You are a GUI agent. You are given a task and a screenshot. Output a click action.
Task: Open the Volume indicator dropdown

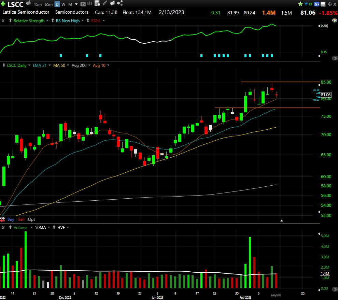(31, 227)
